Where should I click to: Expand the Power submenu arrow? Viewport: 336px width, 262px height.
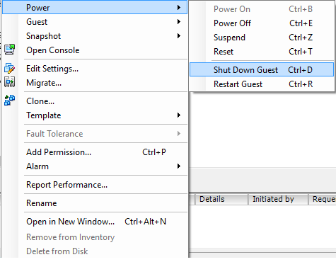tap(179, 8)
